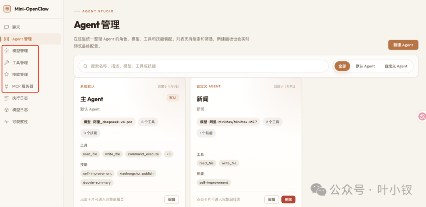Image resolution: width=426 pixels, height=207 pixels.
Task: Click the 技能管理 star icon
Action: 7,74
